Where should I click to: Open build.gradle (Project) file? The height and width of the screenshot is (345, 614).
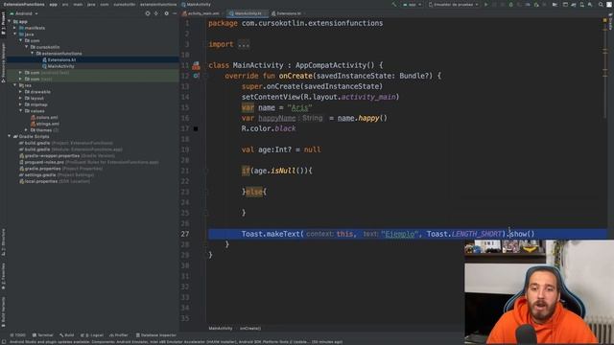[x=66, y=143]
